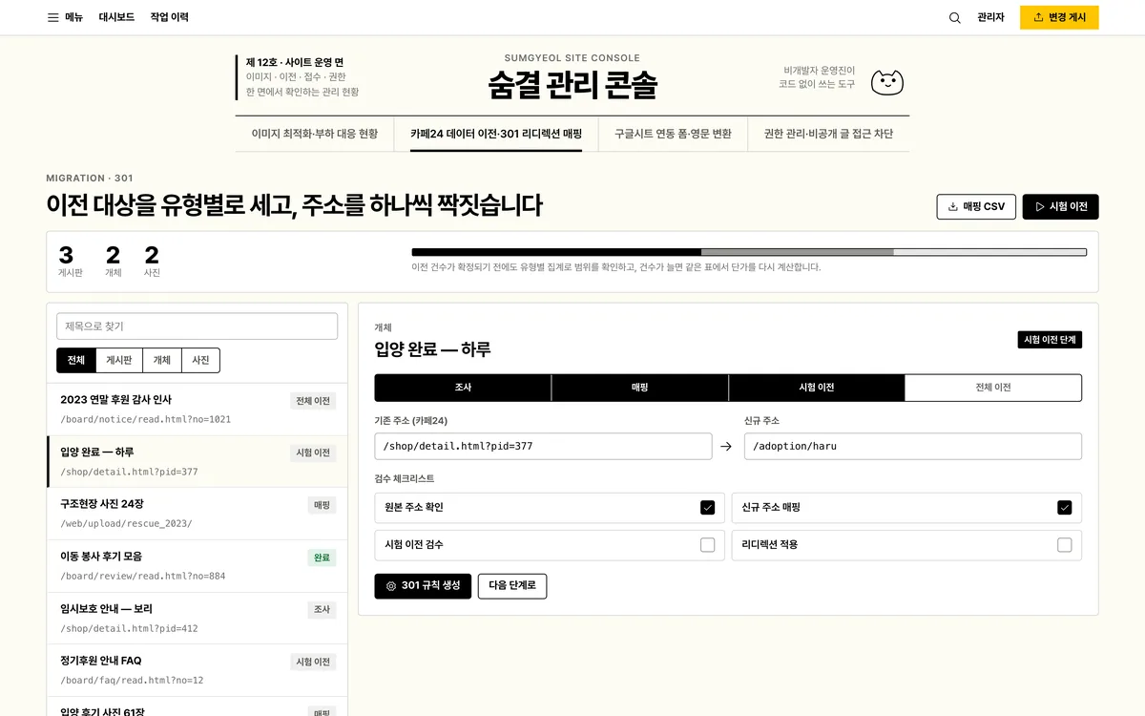Check 시험 이전 검수 checkbox
The height and width of the screenshot is (716, 1145).
pos(707,545)
